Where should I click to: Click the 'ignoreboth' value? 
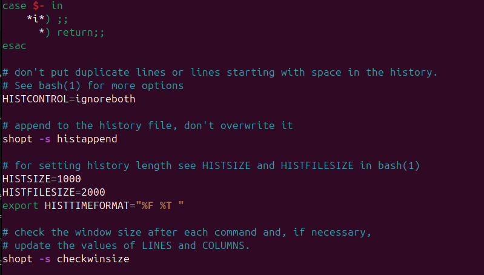click(x=105, y=99)
